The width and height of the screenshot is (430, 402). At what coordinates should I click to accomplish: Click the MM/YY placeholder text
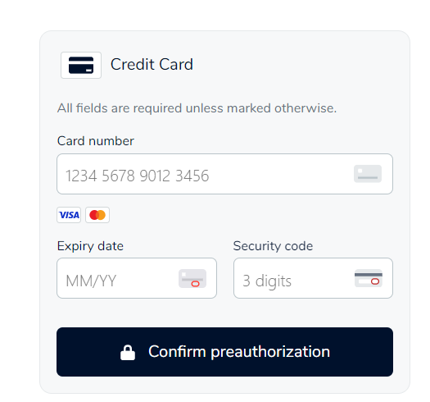[x=91, y=281]
